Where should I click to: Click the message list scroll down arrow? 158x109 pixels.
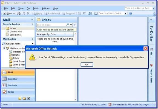75,99
